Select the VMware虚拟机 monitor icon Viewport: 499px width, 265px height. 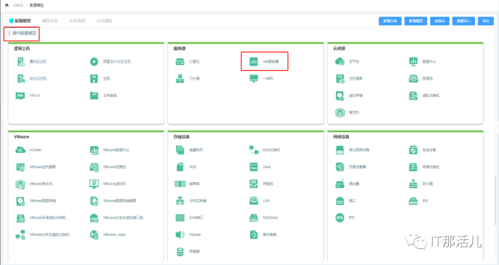pyautogui.click(x=94, y=184)
